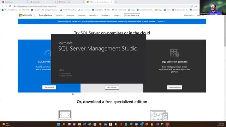226x127 pixels.
Task: Go back in browser history
Action: 2,6
